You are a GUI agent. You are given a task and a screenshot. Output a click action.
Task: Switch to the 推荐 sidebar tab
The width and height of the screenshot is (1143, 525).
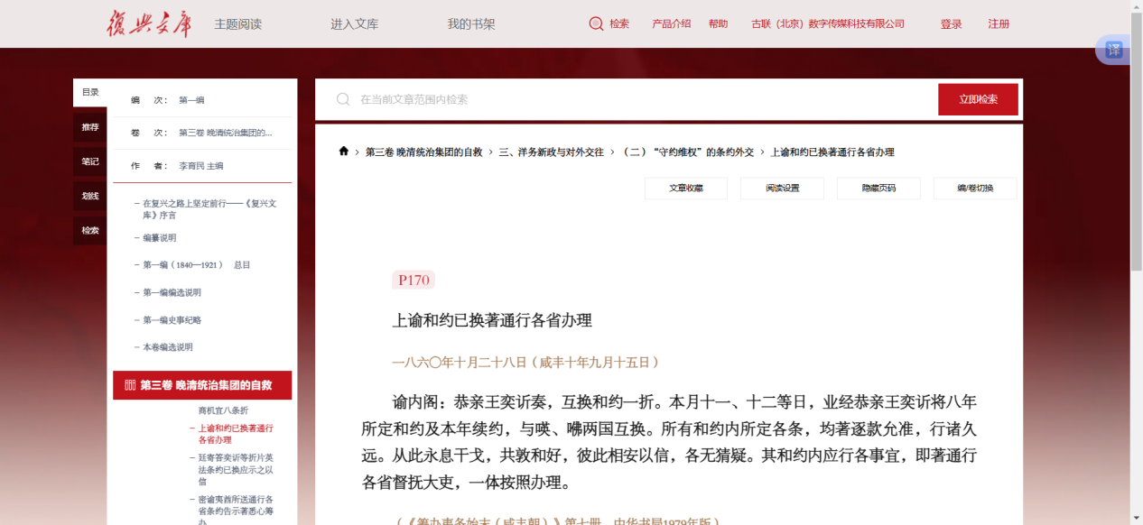[90, 127]
